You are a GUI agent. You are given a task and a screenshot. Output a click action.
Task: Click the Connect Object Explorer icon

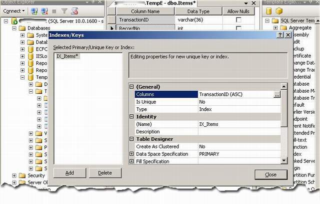[x=33, y=11]
